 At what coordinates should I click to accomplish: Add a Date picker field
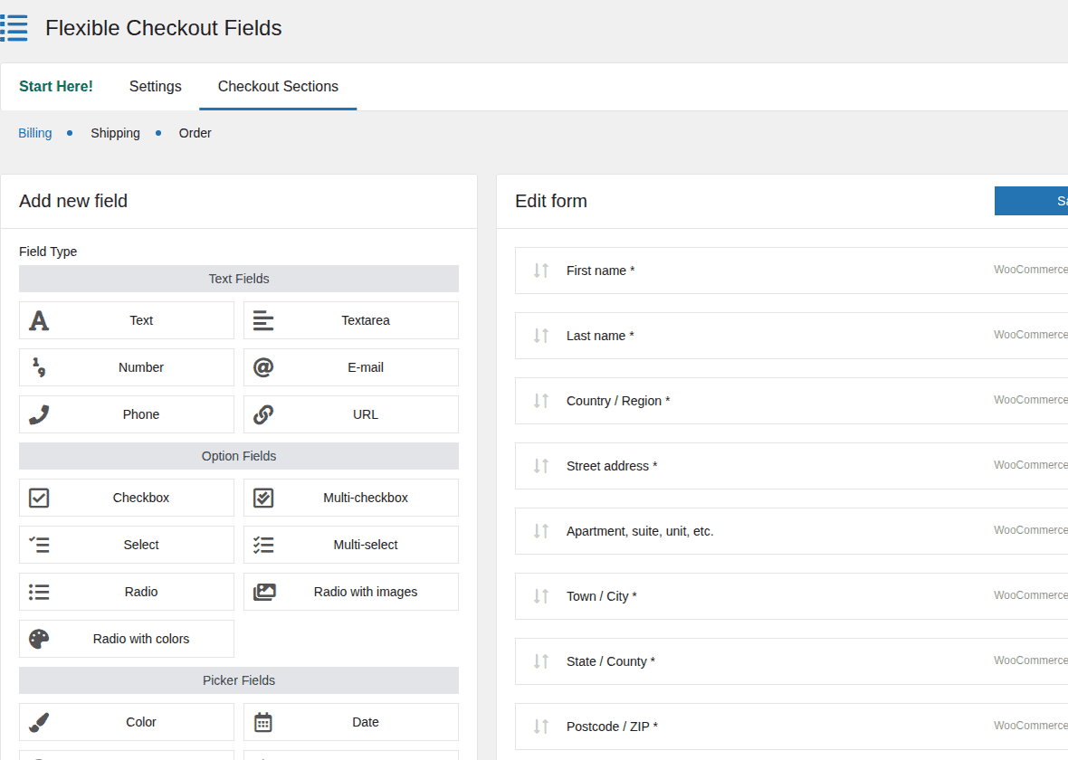[x=351, y=722]
